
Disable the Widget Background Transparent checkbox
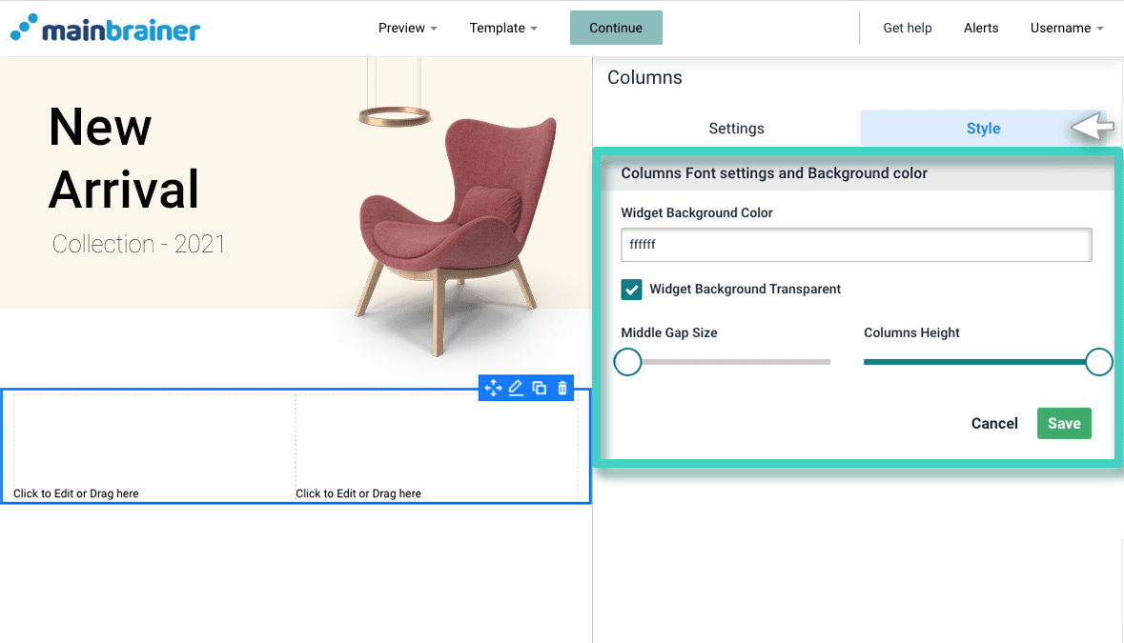(630, 289)
